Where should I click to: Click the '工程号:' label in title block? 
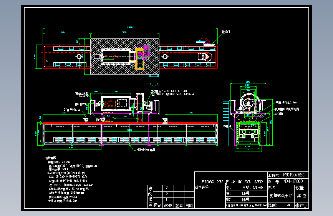tap(273, 175)
